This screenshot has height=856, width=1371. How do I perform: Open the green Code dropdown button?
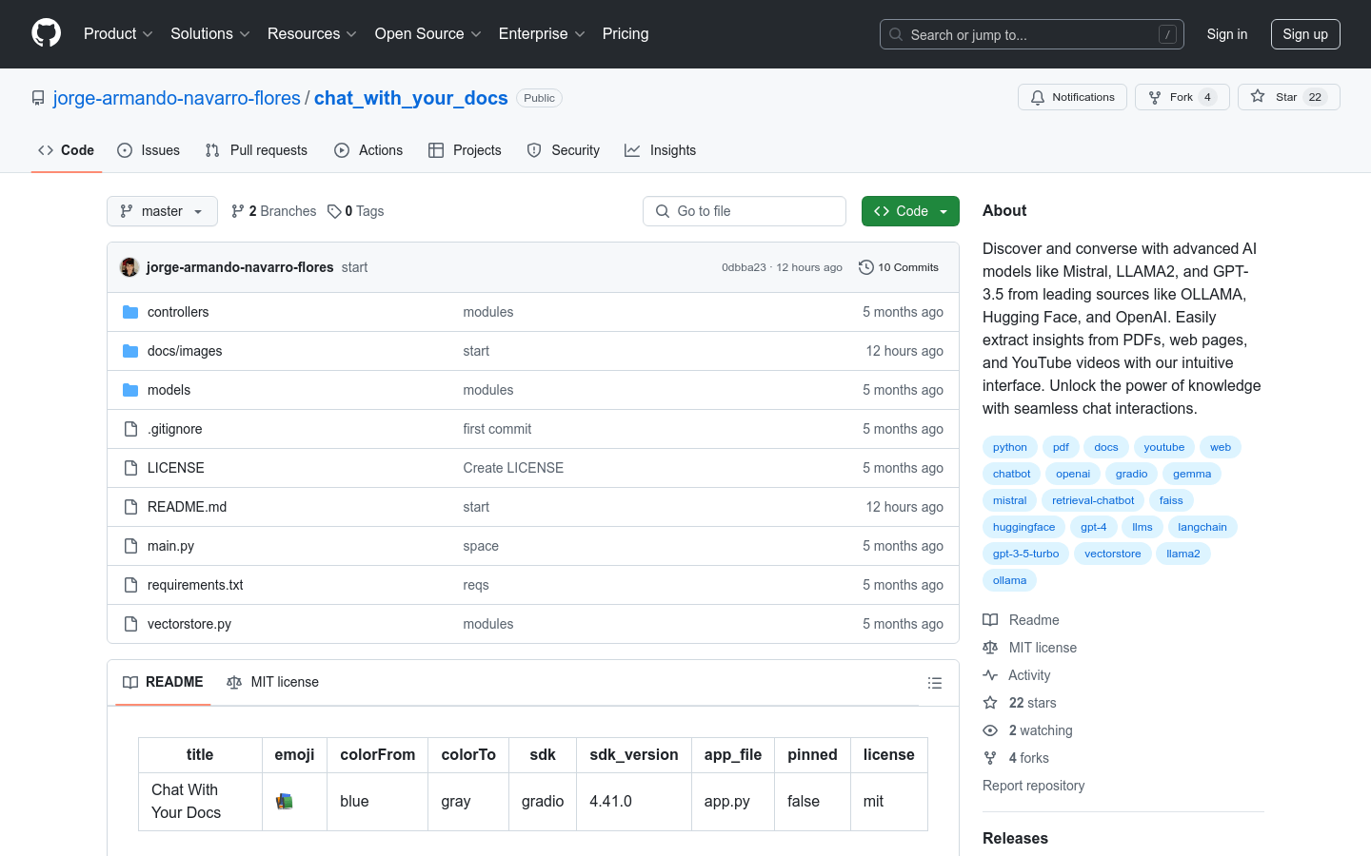point(910,211)
